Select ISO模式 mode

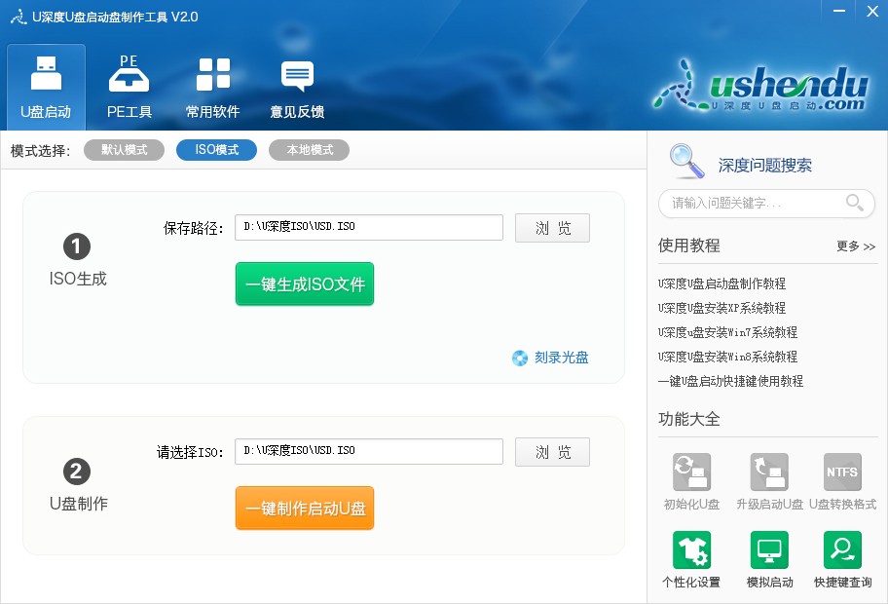click(x=216, y=150)
